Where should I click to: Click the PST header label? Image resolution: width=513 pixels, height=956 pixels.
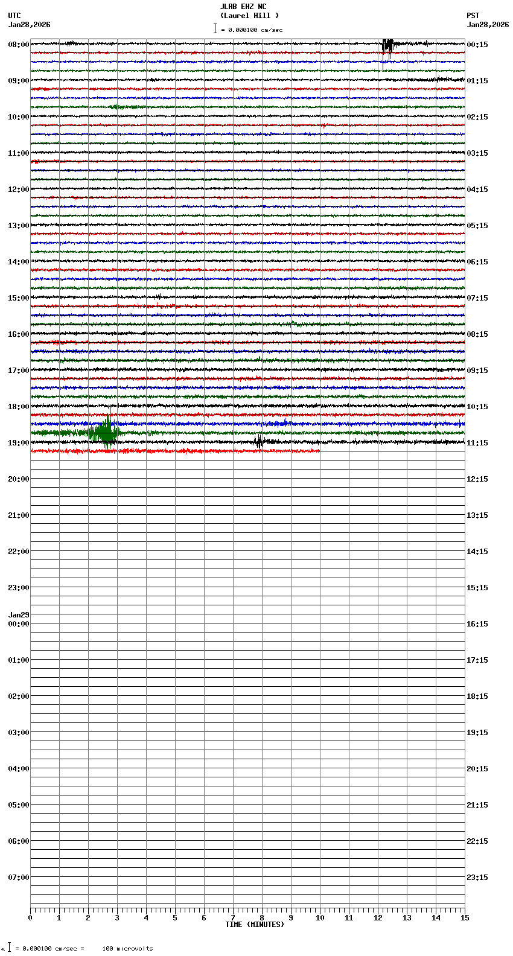[x=473, y=16]
